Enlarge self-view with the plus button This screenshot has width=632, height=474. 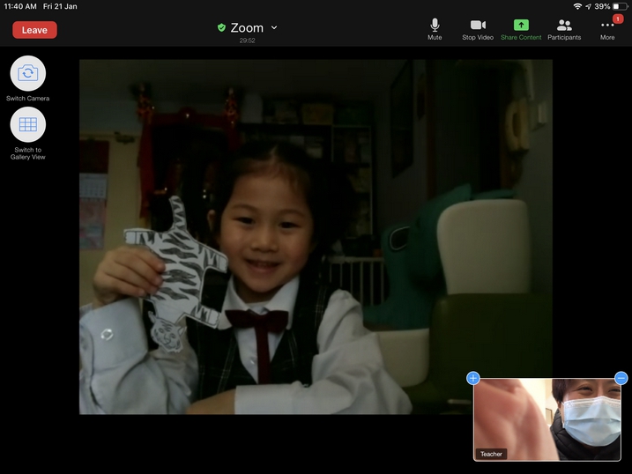[473, 378]
